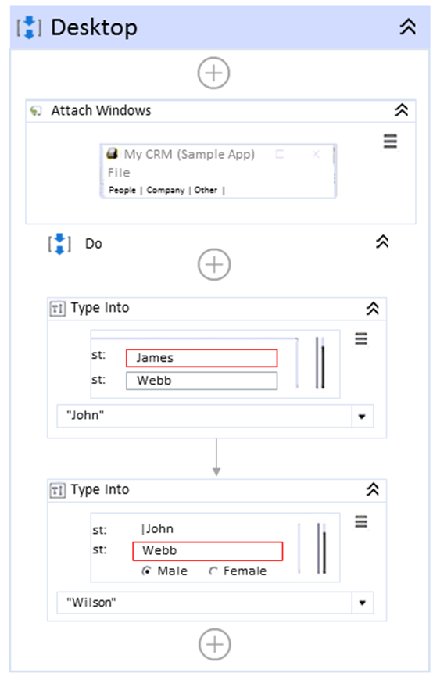This screenshot has height=680, width=433.
Task: Collapse the Desktop sequence
Action: pyautogui.click(x=407, y=27)
